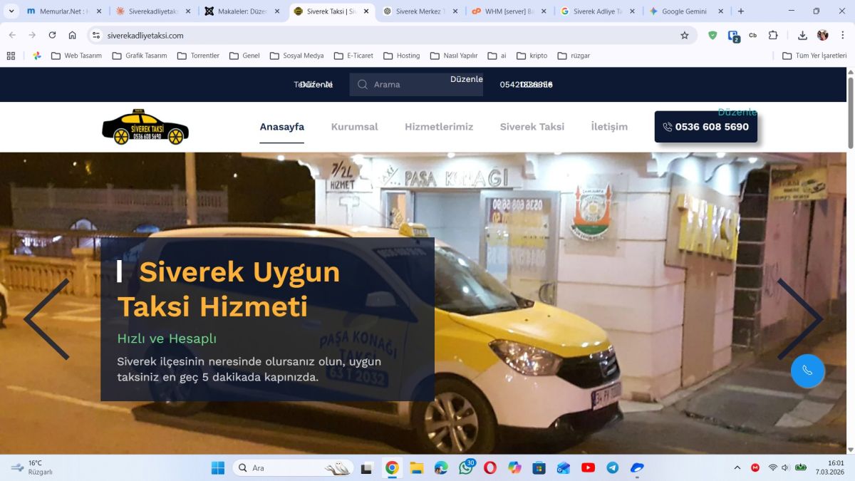Show hidden system tray icons chevron

[x=737, y=468]
